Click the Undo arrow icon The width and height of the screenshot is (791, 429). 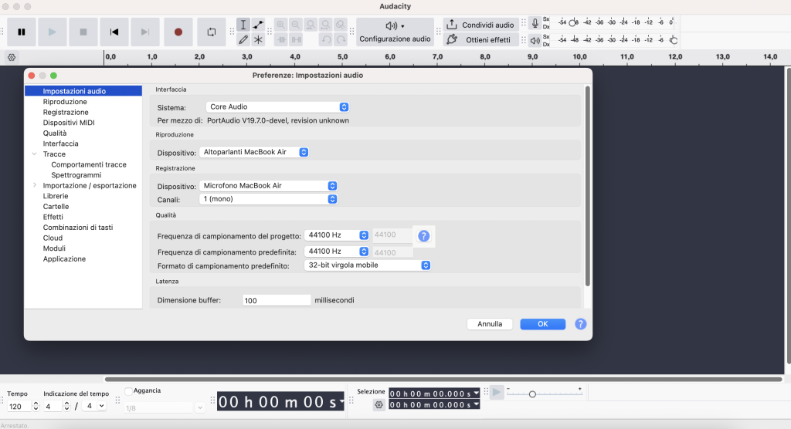click(327, 39)
